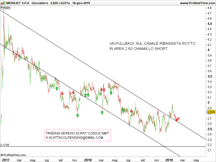This screenshot has width=216, height=162.
Task: Select the 'IN AREA 2,60 CHIAMA LO SHORT' line
Action: point(139,49)
